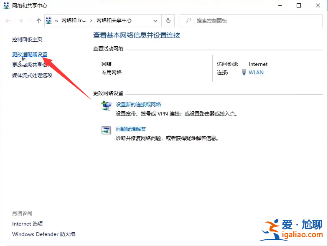Click the bold '网络' network name
The width and height of the screenshot is (328, 246).
click(107, 64)
